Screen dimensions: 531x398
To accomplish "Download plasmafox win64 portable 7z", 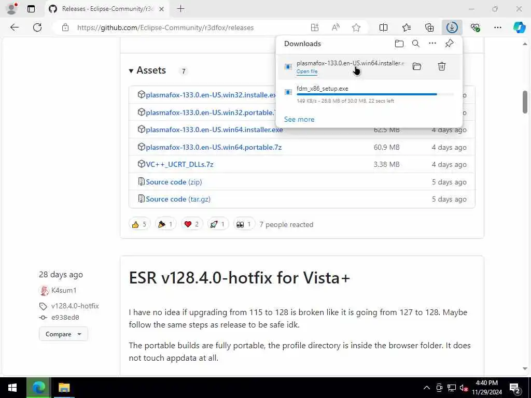I will (x=214, y=147).
